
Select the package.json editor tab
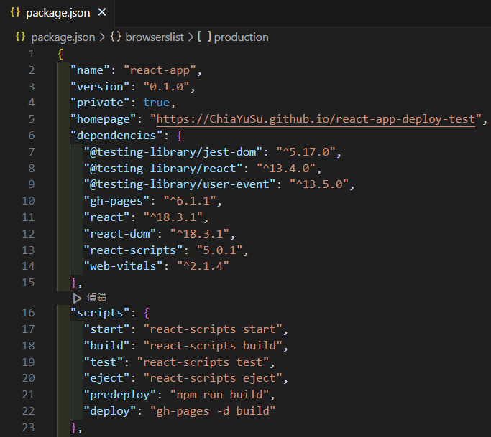tap(58, 13)
